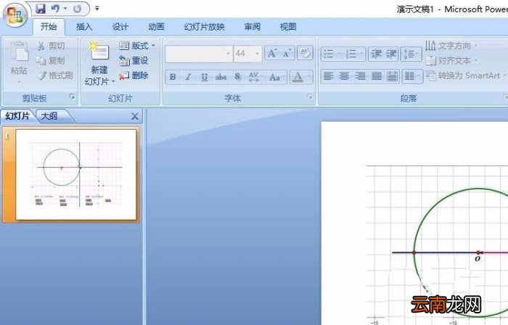Increase font size with large A

point(272,54)
